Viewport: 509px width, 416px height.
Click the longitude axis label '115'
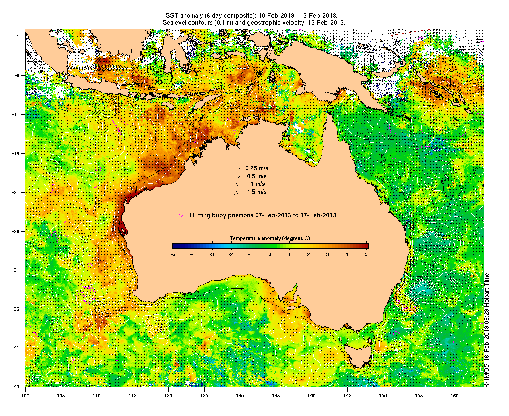tap(133, 396)
